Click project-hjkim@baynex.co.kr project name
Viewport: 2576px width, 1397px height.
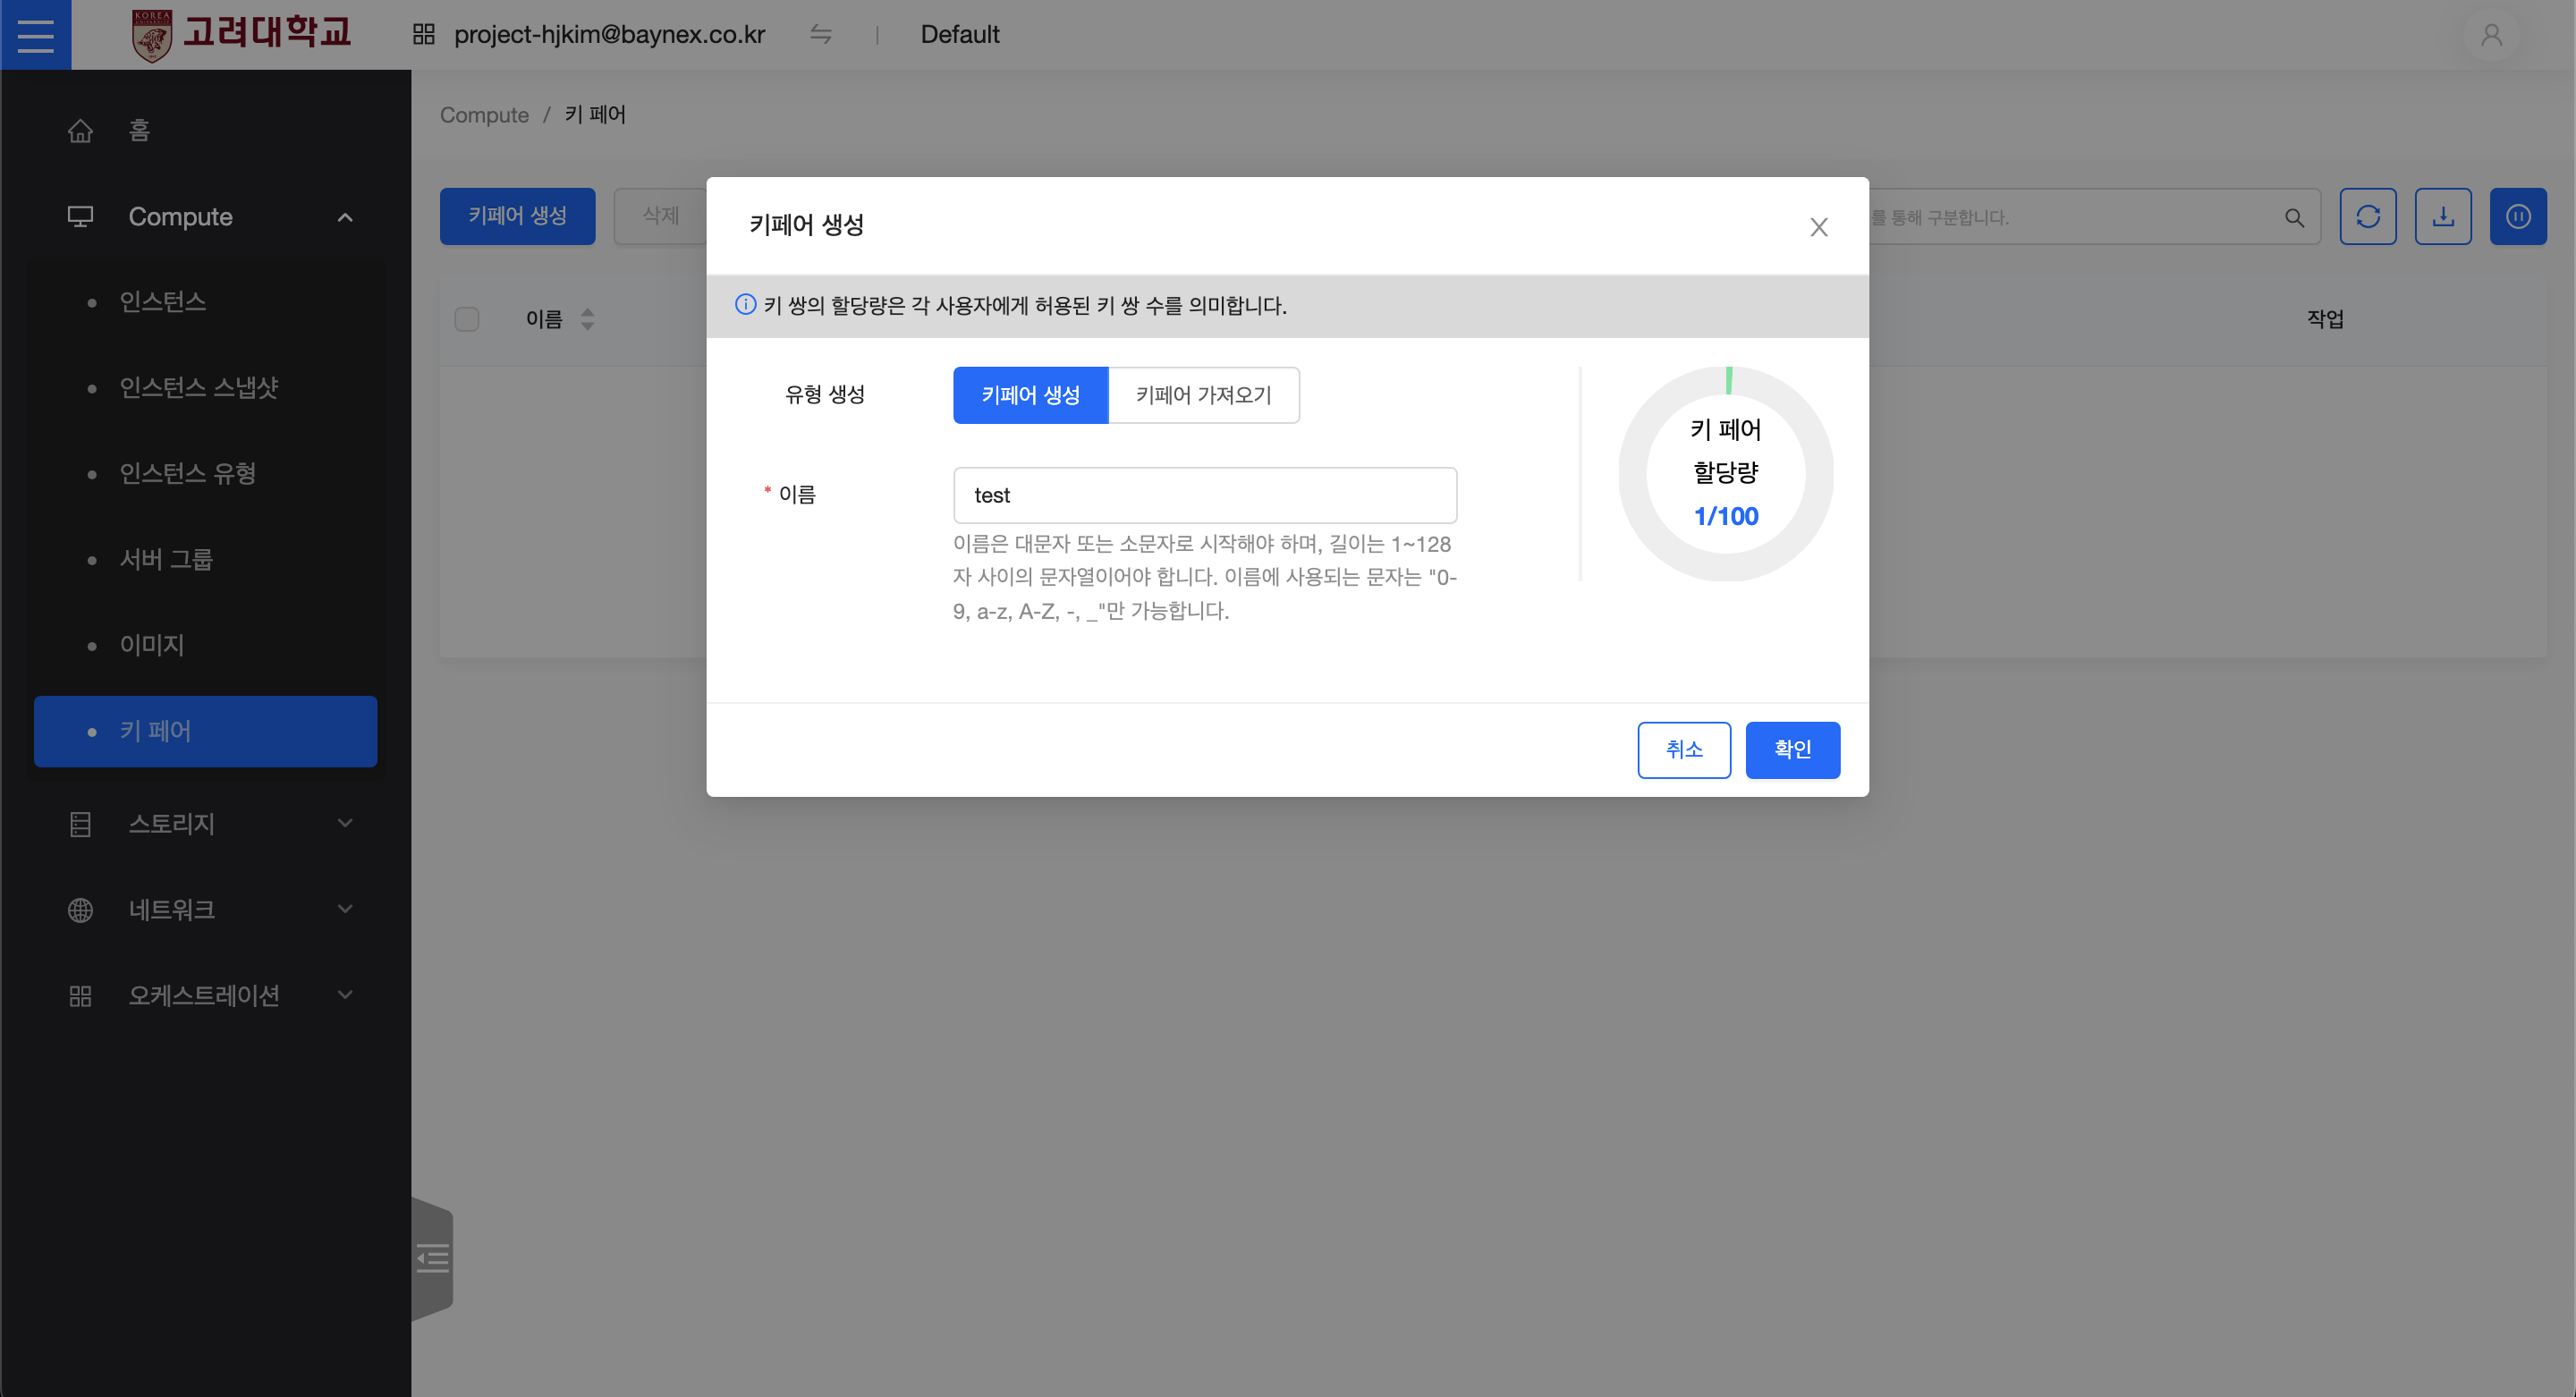click(x=609, y=35)
